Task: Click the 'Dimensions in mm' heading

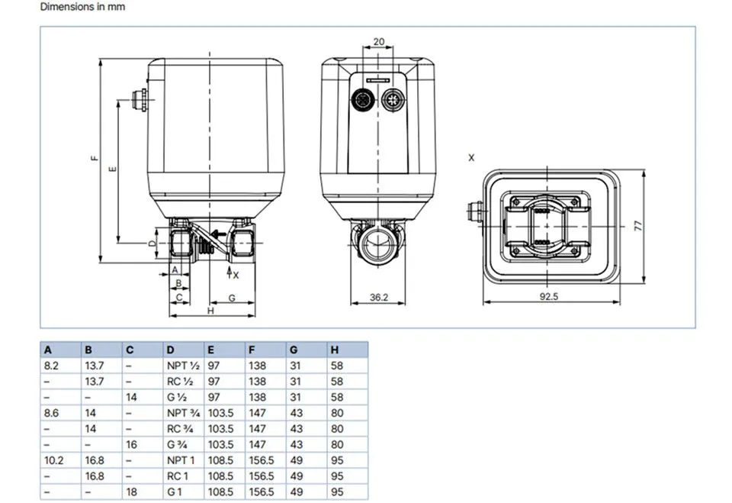Action: tap(82, 7)
